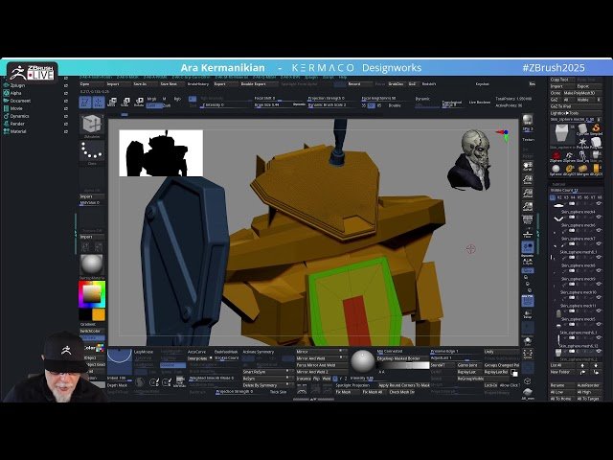The height and width of the screenshot is (460, 613).
Task: Open the Movie palette
Action: click(16, 108)
